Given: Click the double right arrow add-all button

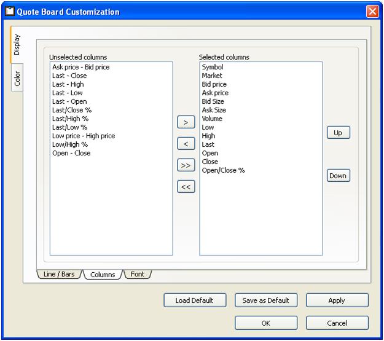Looking at the screenshot, I should point(186,165).
